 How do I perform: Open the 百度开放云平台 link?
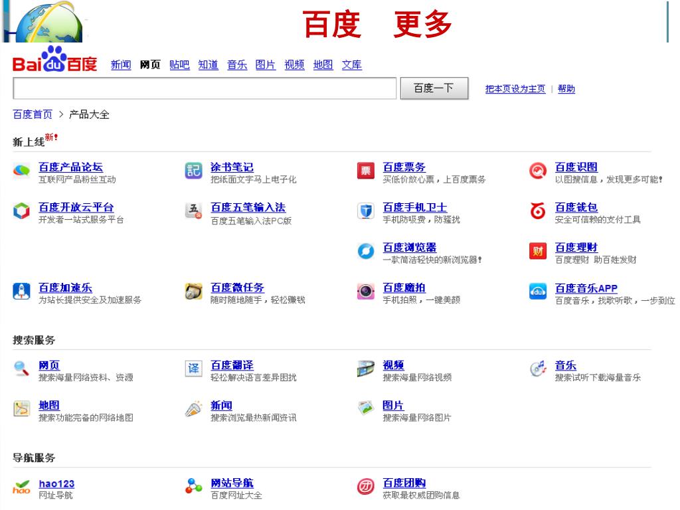[76, 207]
